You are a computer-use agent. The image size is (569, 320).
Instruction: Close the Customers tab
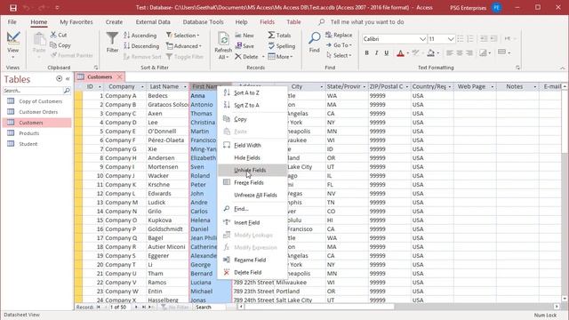(x=119, y=76)
